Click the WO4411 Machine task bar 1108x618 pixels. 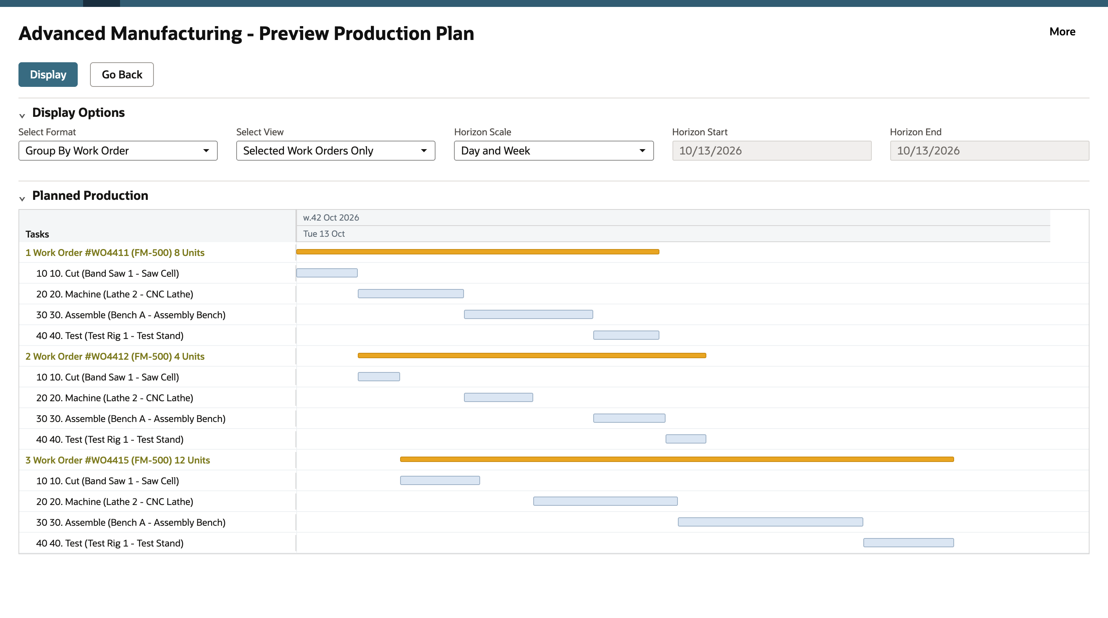(411, 294)
